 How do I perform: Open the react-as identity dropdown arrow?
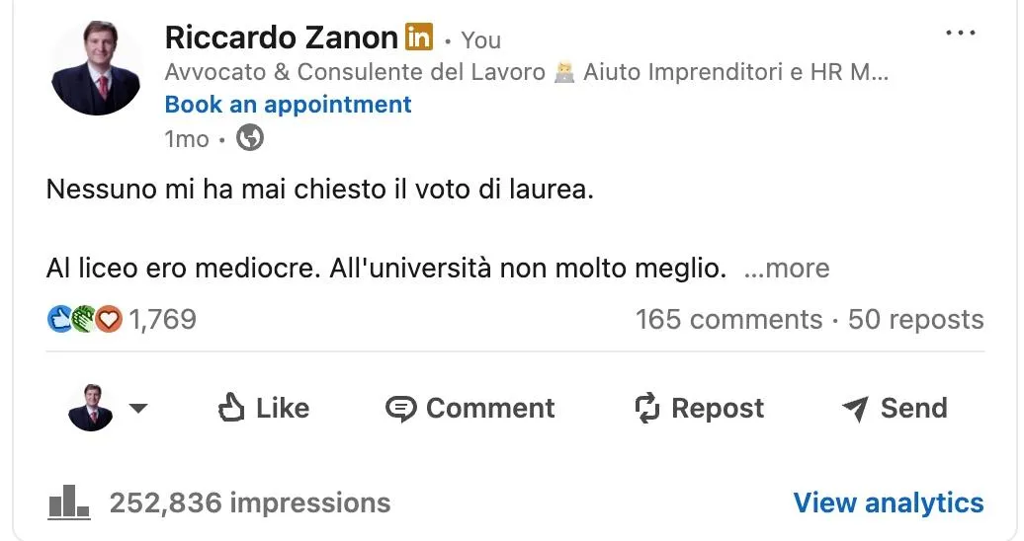pos(138,408)
